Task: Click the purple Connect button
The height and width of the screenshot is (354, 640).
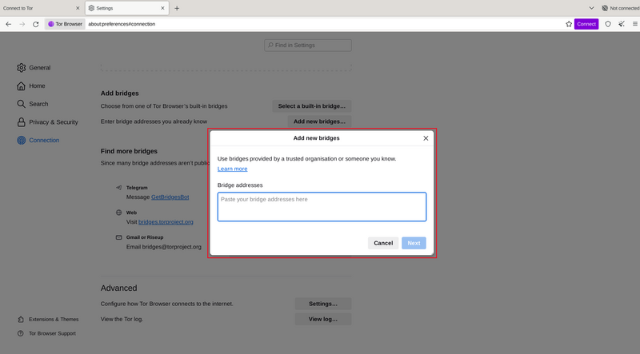Action: pyautogui.click(x=586, y=24)
